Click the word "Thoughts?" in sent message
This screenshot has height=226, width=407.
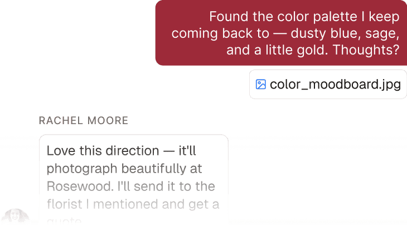[x=366, y=50]
